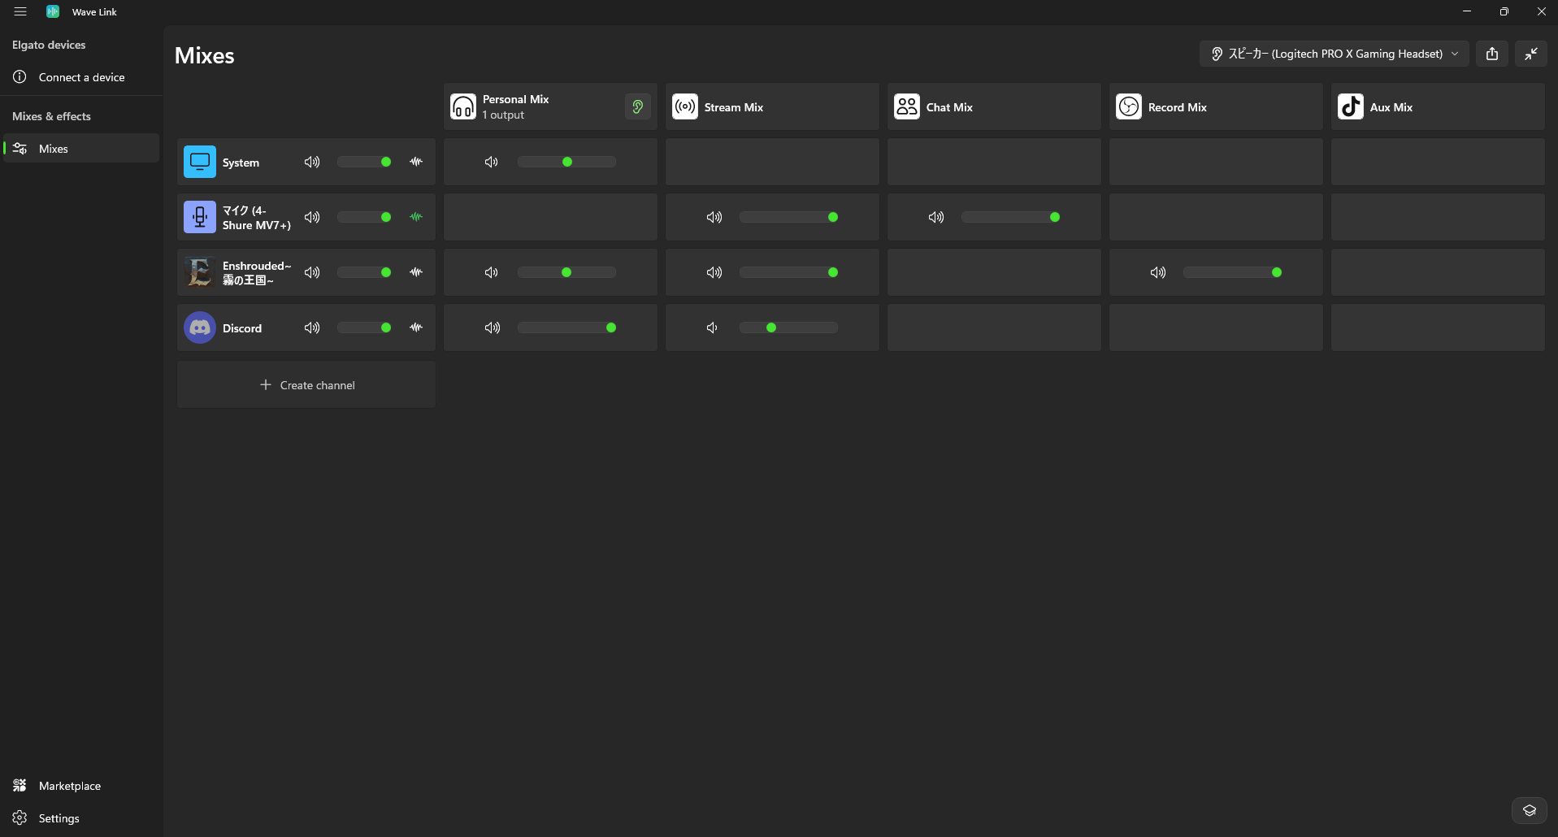
Task: Select the Record Mix header card
Action: click(x=1216, y=106)
